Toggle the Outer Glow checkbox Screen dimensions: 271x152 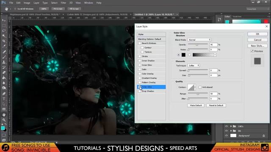[140, 87]
